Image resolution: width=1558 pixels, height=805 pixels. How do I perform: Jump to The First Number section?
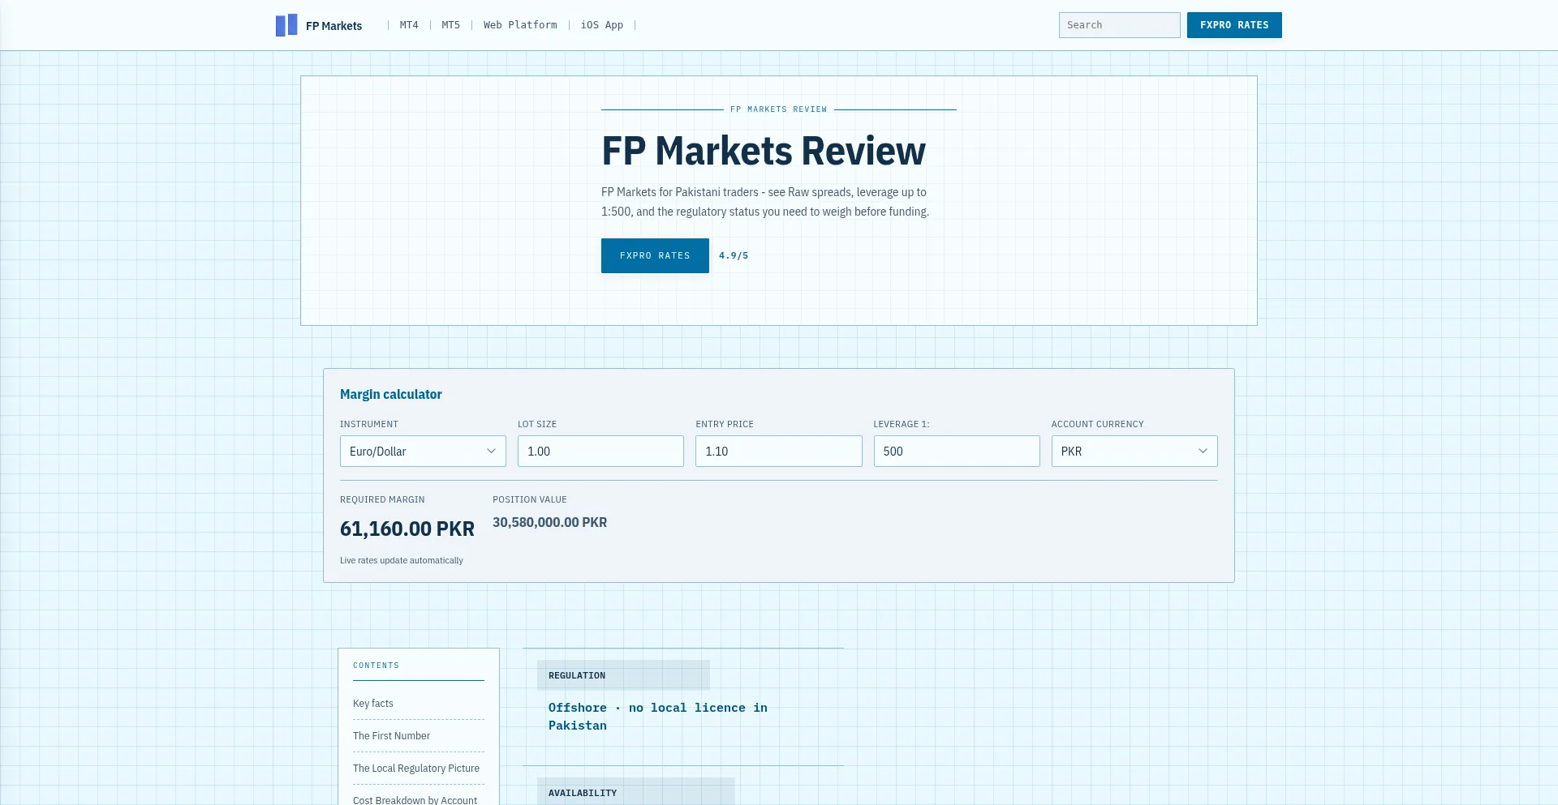pos(391,736)
